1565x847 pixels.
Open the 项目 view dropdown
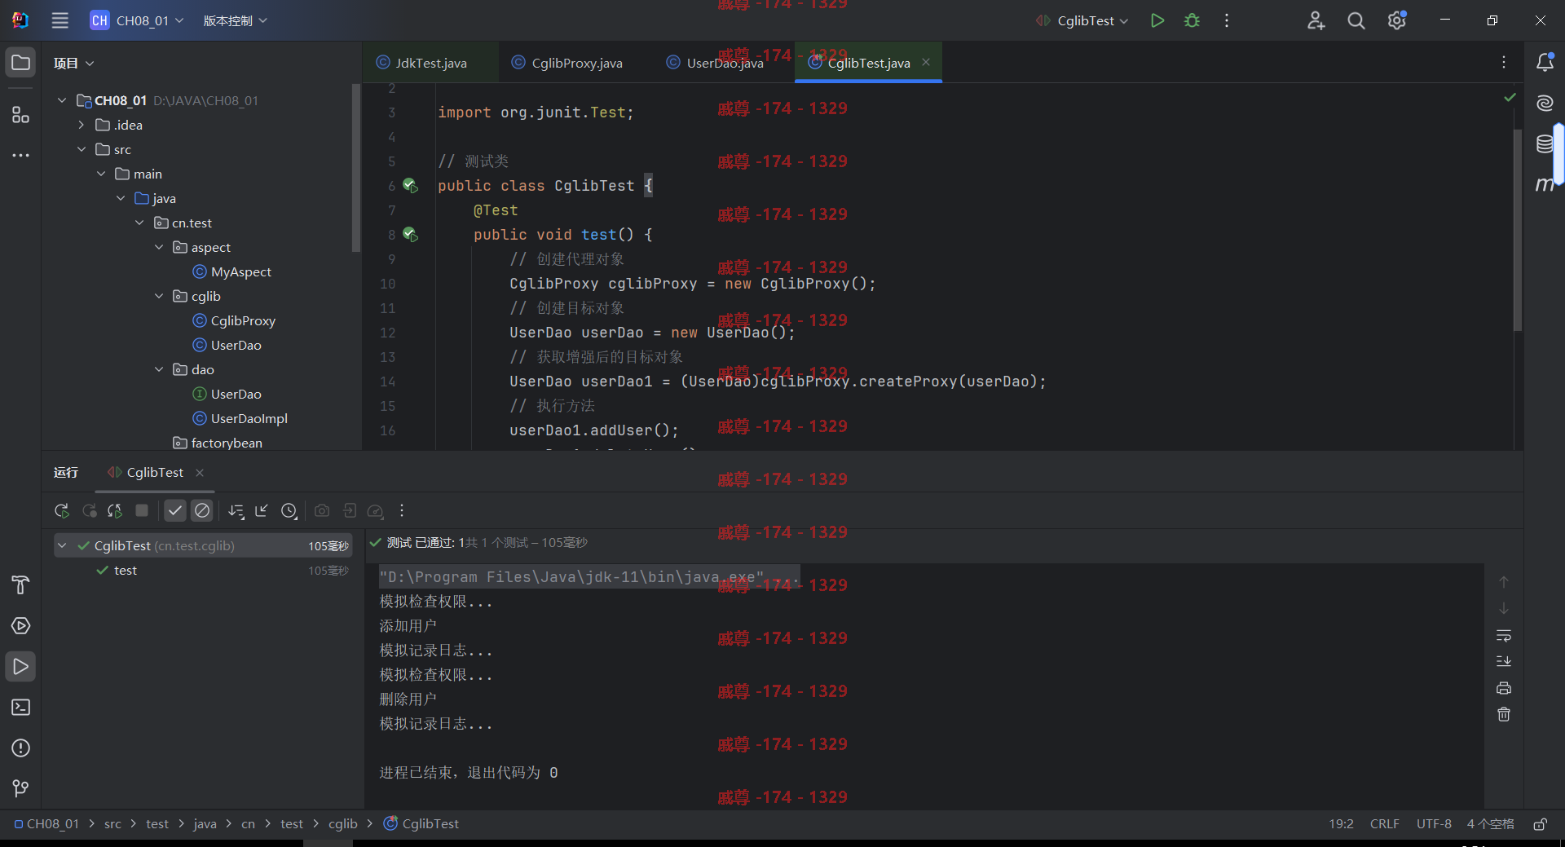click(x=73, y=63)
